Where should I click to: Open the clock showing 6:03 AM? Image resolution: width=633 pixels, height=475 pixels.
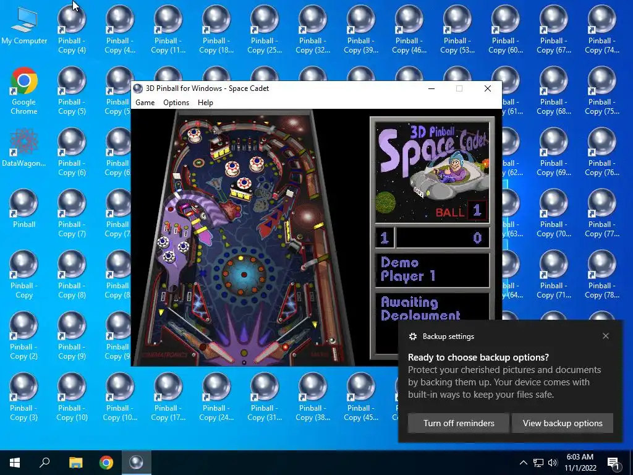580,463
